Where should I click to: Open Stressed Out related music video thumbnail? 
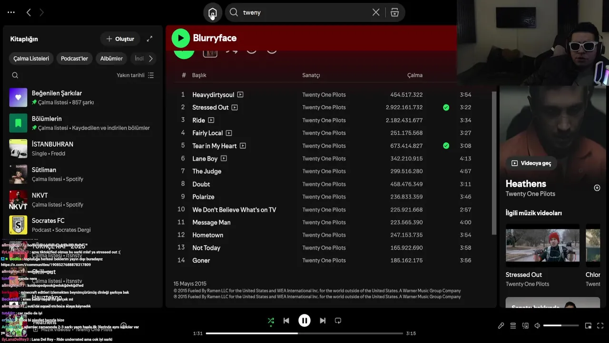[x=542, y=245]
